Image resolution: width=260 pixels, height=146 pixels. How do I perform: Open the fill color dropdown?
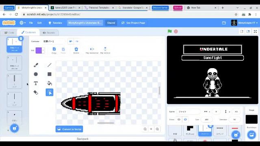pos(43,50)
